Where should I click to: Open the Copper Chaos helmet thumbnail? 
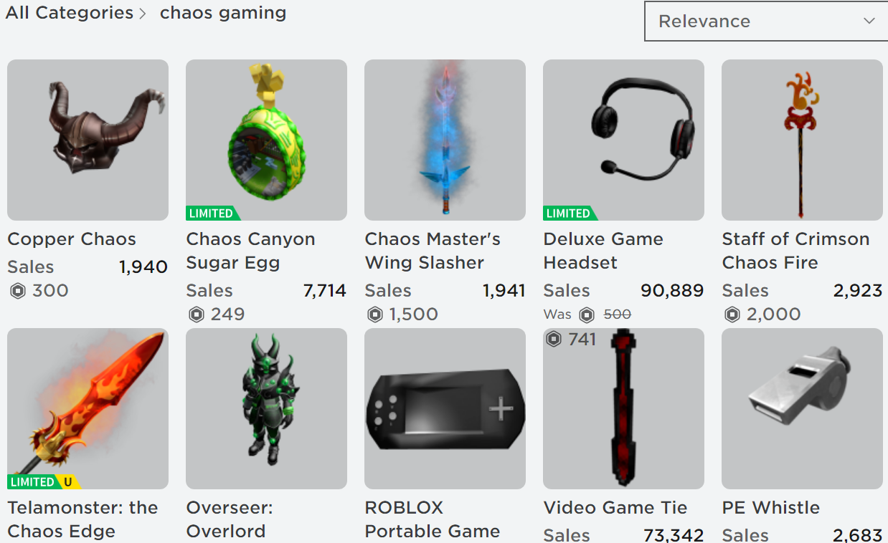[88, 140]
